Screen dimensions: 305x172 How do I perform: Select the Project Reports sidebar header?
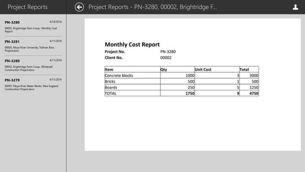click(x=27, y=7)
